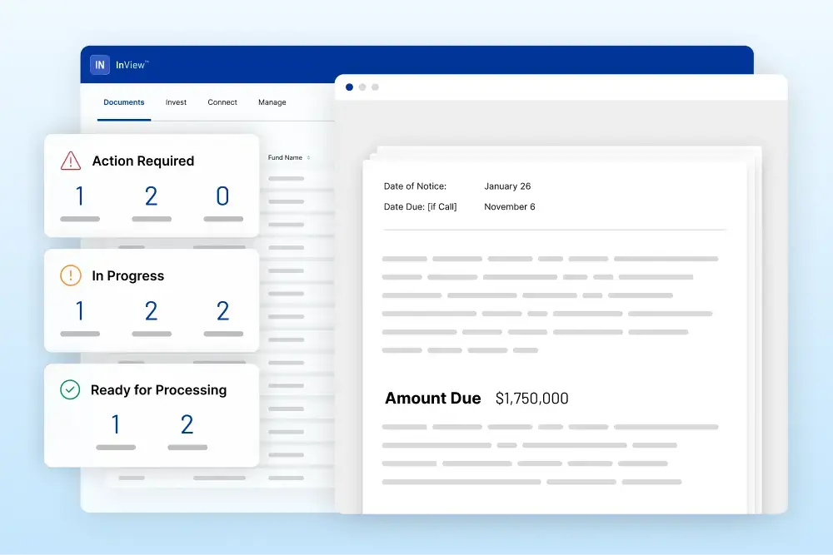Open the last count under In Progress
Viewport: 833px width, 555px height.
(222, 311)
